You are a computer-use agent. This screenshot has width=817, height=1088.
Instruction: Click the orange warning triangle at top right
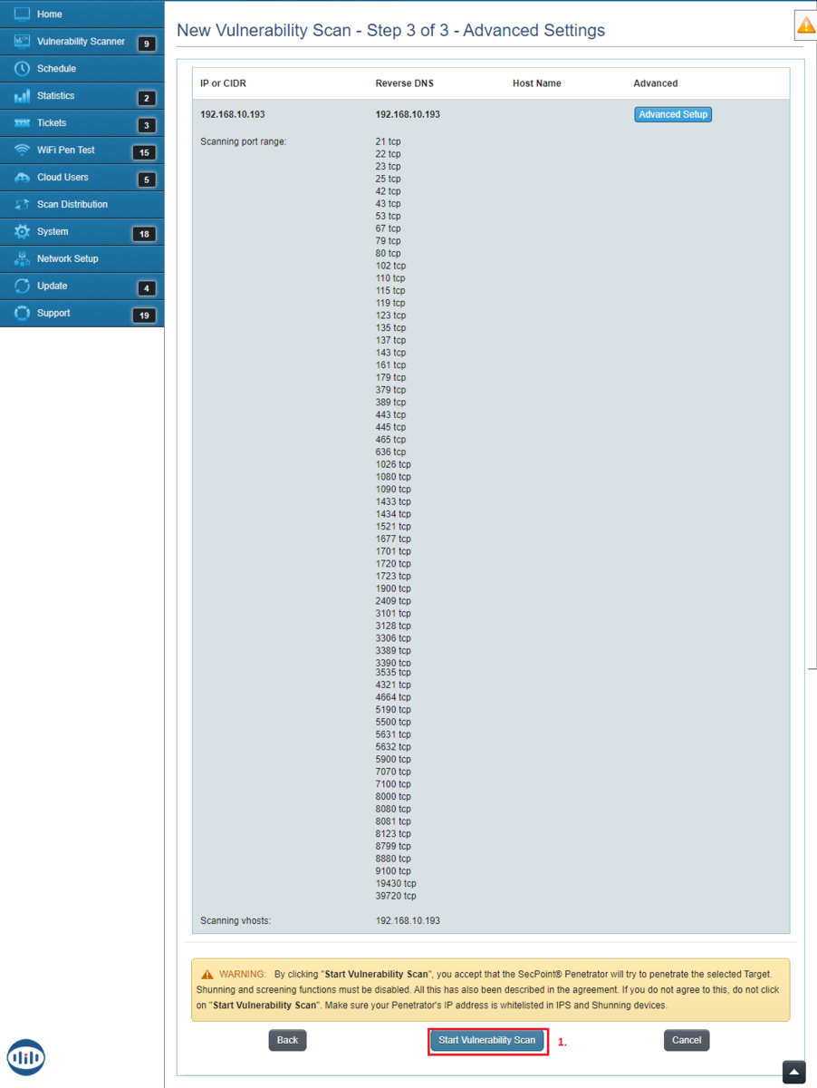(805, 26)
